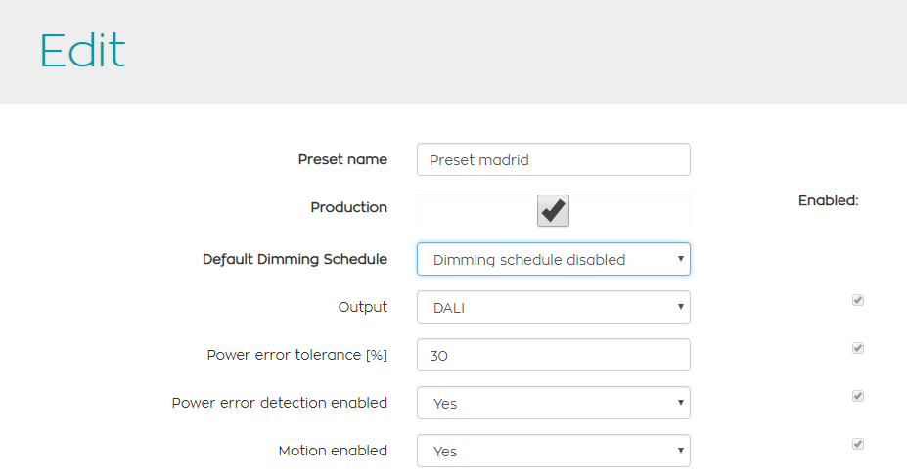Expand the Motion enabled dropdown
Screen dimensions: 907x476
click(553, 451)
